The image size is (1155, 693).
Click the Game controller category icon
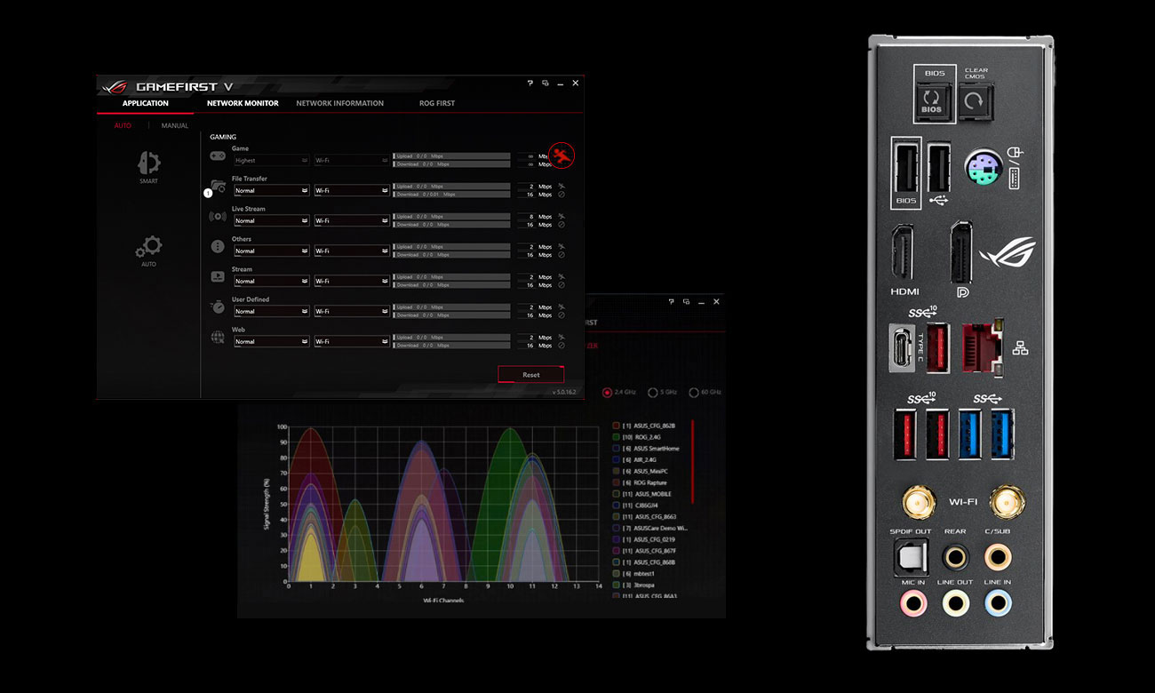218,155
